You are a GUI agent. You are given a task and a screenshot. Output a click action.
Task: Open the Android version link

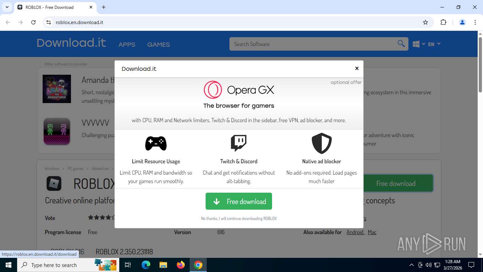pos(356,232)
